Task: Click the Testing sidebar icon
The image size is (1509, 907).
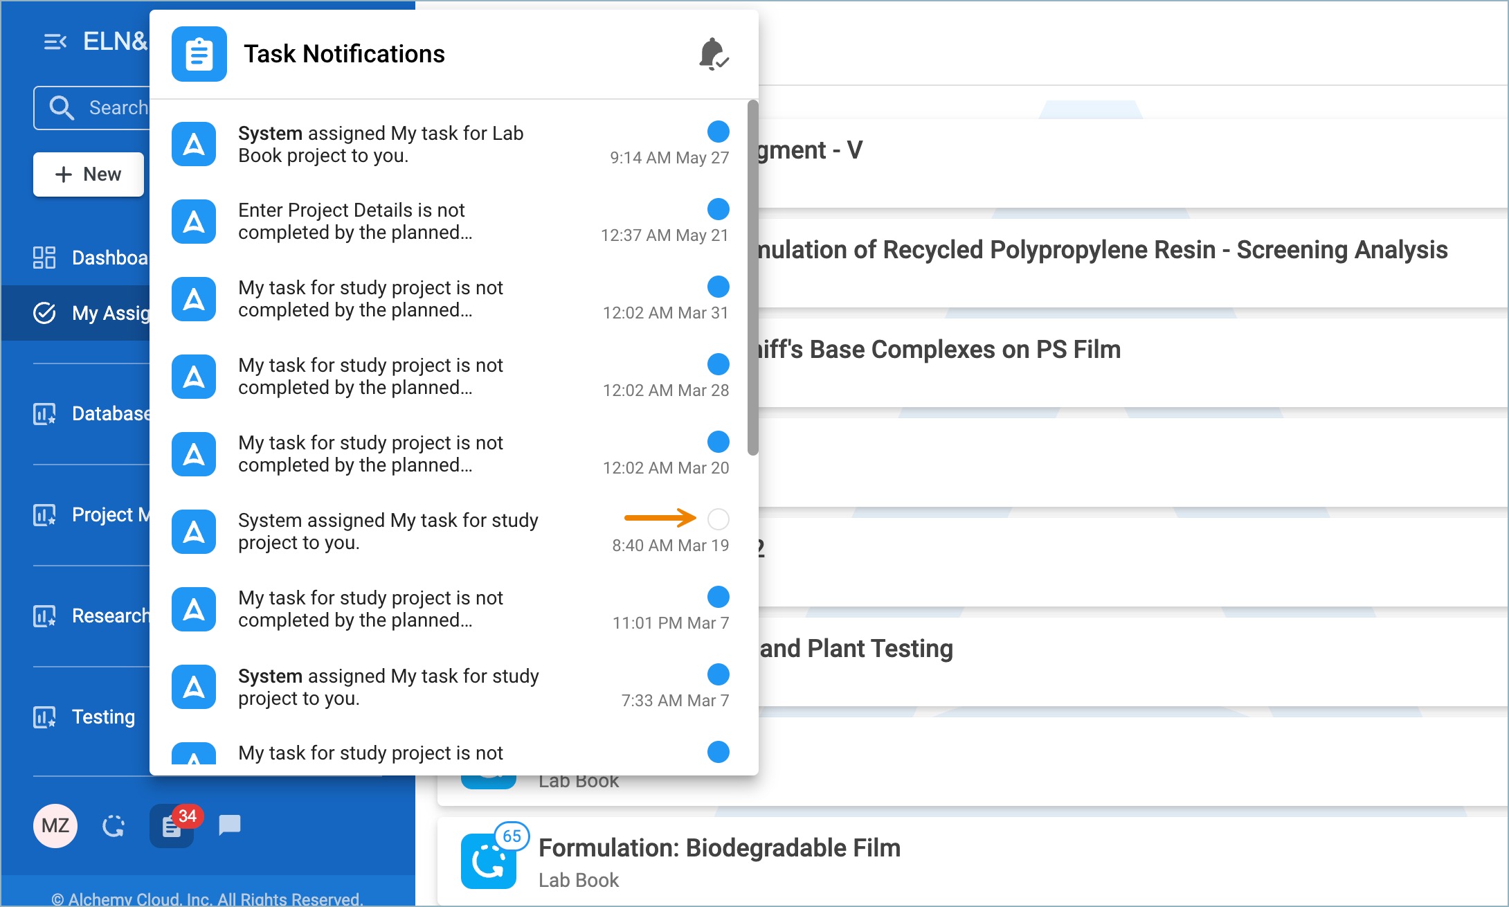Action: [x=44, y=717]
